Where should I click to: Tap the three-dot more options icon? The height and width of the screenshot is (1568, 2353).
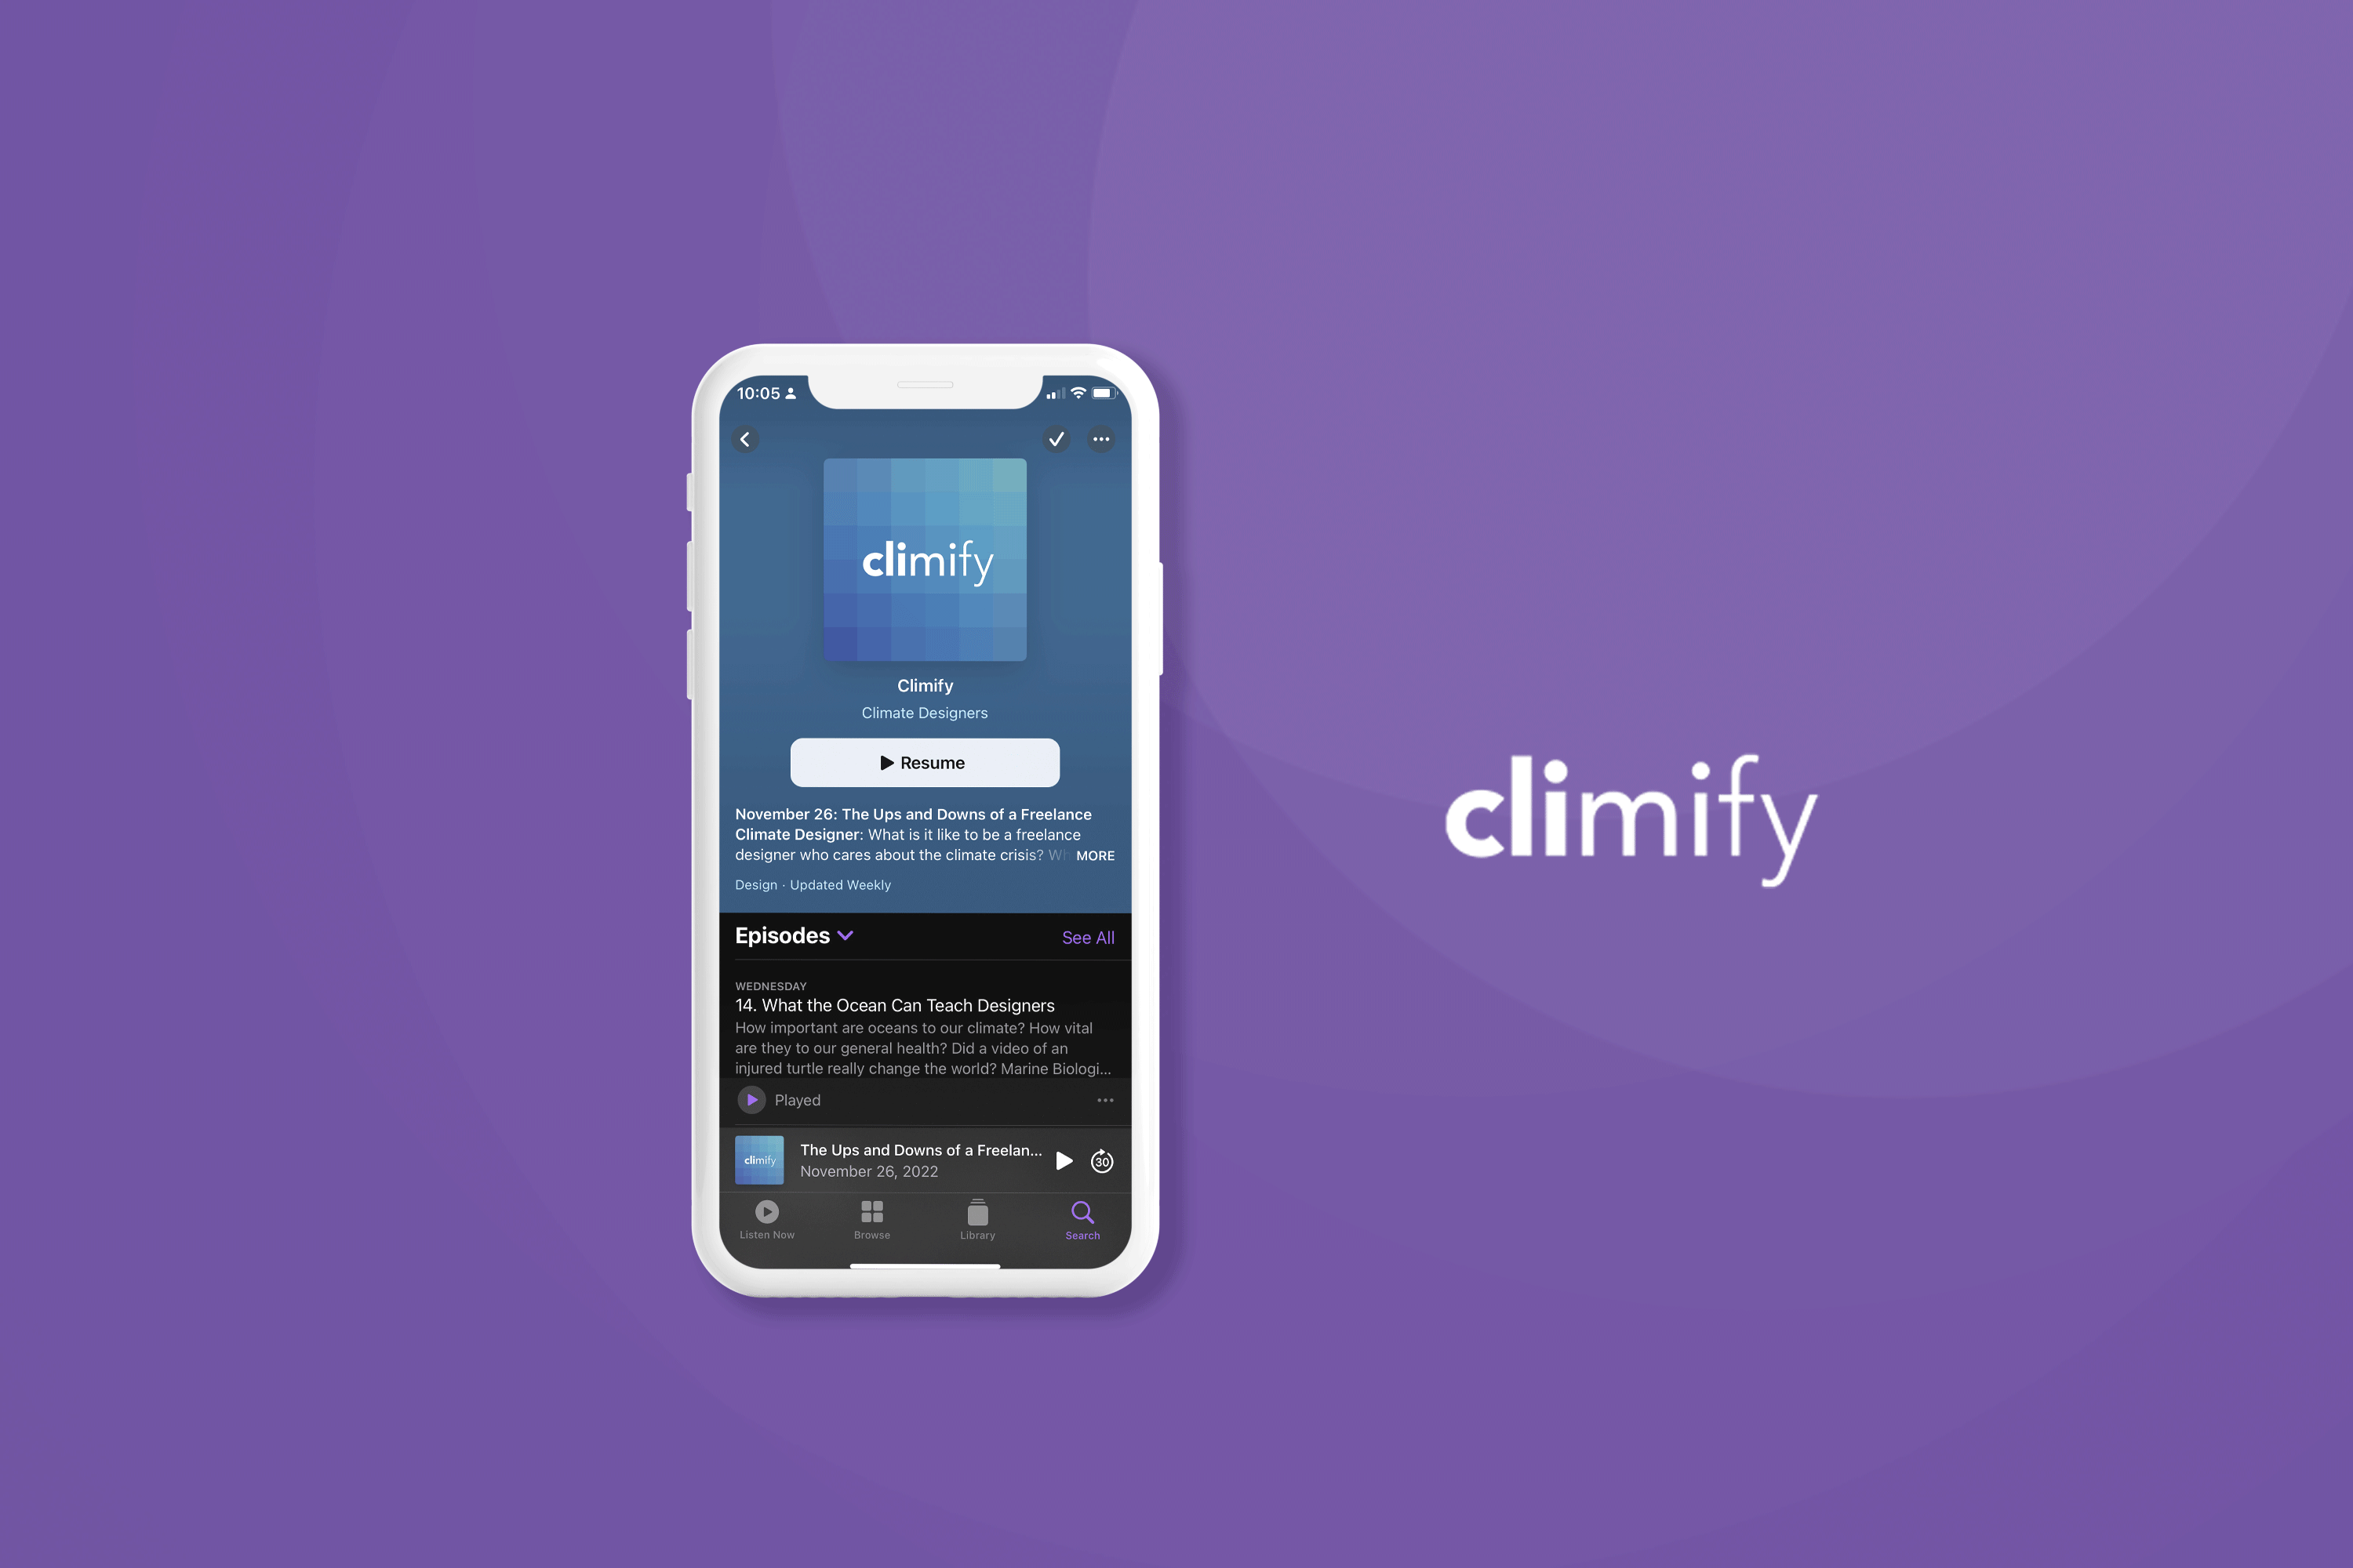click(x=1103, y=441)
